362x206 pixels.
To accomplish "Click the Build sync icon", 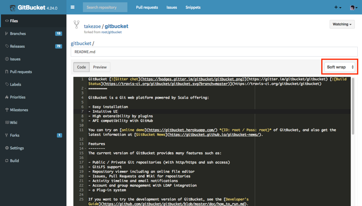I will pos(7,160).
